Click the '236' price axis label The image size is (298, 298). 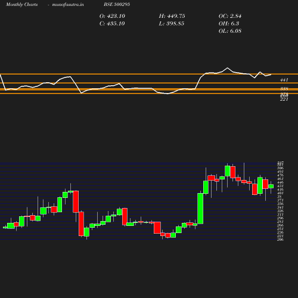point(280,232)
